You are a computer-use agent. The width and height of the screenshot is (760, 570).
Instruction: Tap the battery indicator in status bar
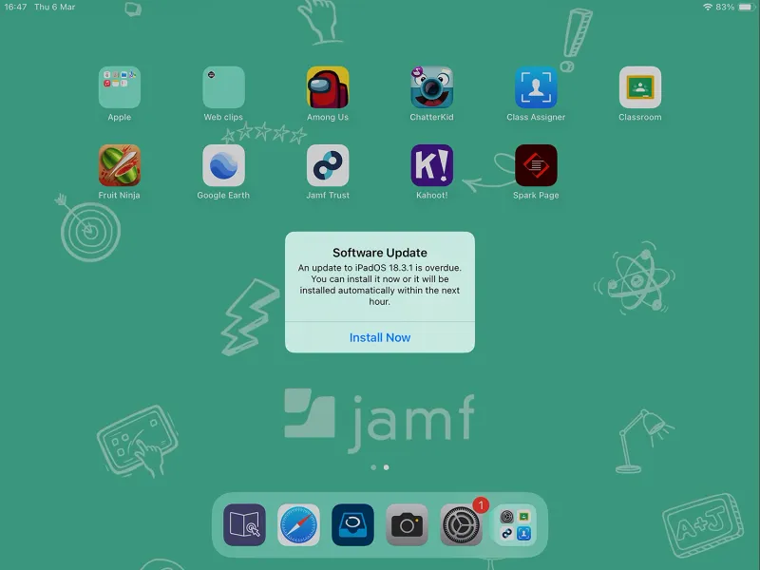744,7
